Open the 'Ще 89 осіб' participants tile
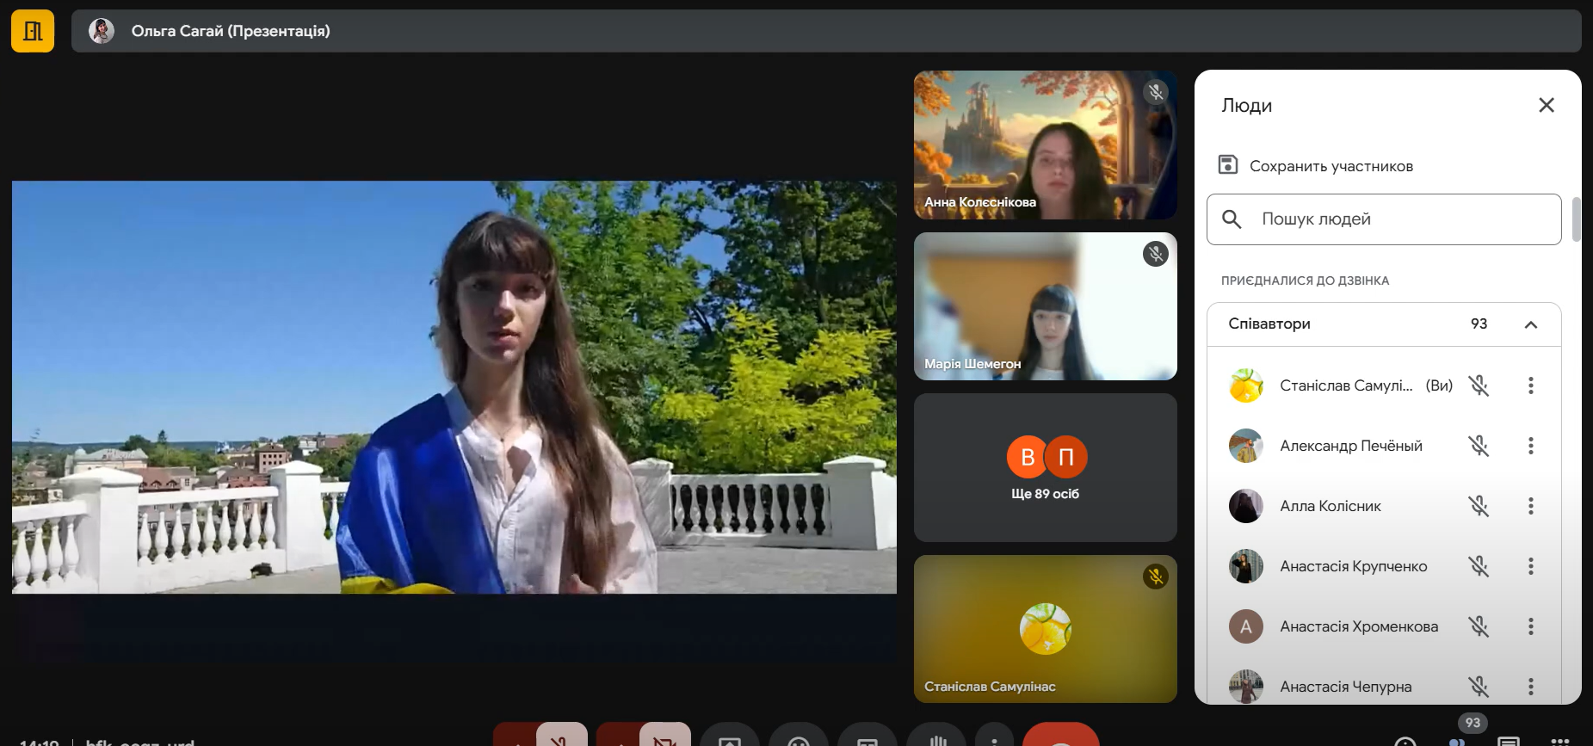 pos(1045,468)
